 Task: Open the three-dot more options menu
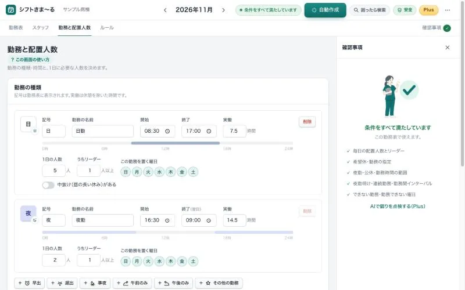point(448,10)
